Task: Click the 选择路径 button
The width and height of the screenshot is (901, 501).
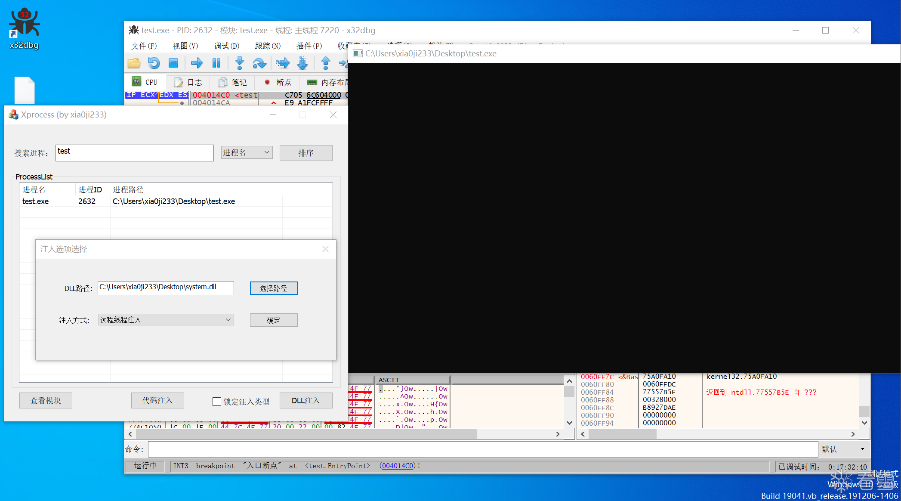Action: point(273,288)
